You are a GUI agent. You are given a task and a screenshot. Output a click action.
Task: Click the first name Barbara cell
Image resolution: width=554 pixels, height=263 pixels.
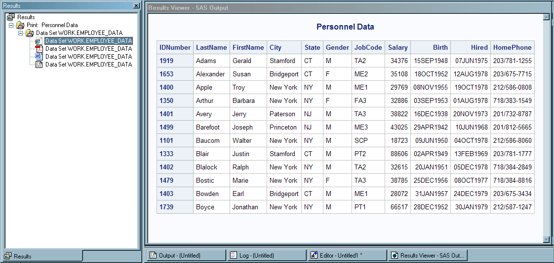pos(248,100)
